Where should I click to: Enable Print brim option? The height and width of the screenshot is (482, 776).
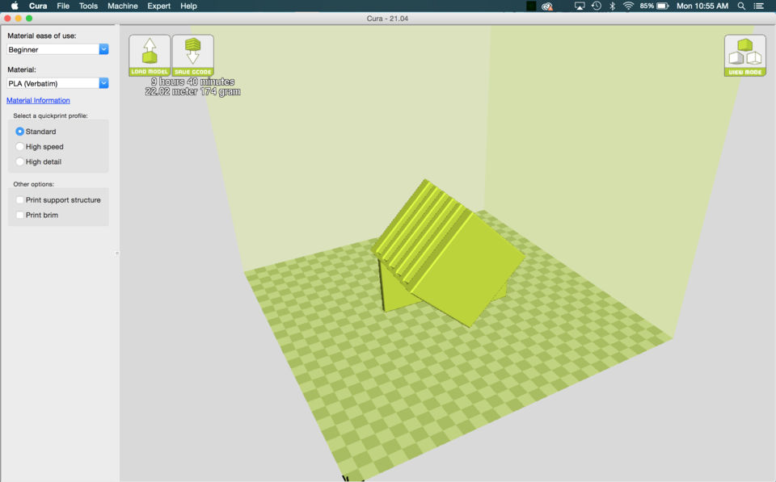tap(19, 215)
